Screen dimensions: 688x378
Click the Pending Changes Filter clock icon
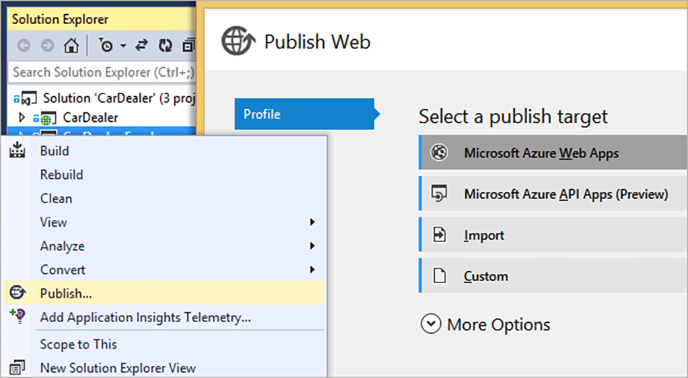(106, 46)
